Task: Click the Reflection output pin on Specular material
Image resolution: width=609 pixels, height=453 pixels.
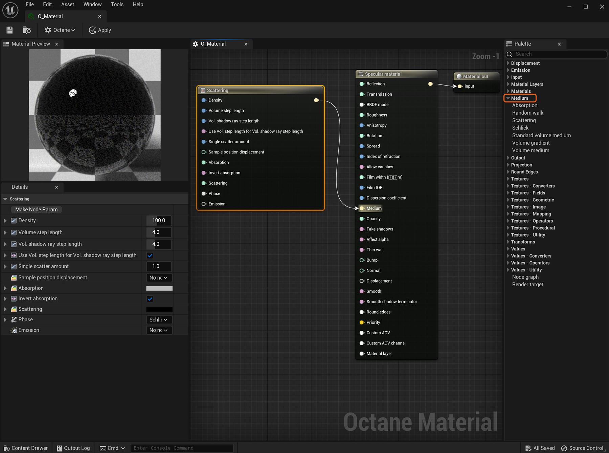Action: click(x=431, y=84)
